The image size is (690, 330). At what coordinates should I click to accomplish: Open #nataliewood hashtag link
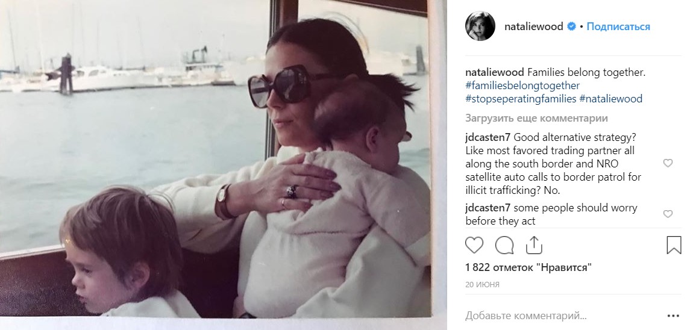click(x=611, y=99)
